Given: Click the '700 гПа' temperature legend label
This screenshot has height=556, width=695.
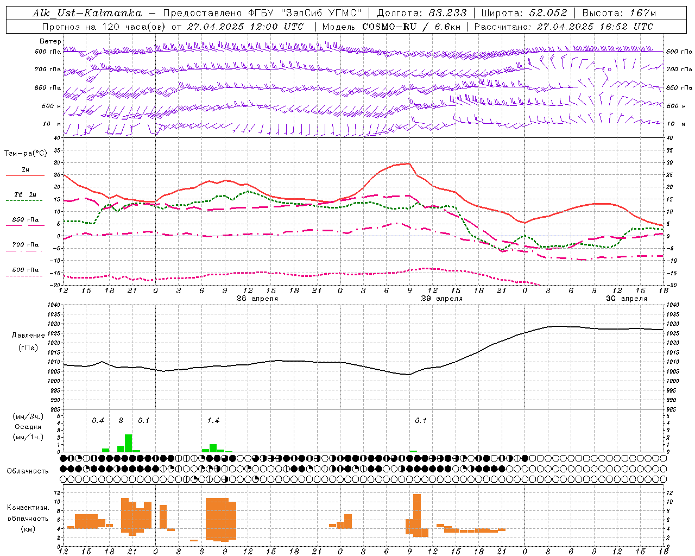Looking at the screenshot, I should (26, 245).
